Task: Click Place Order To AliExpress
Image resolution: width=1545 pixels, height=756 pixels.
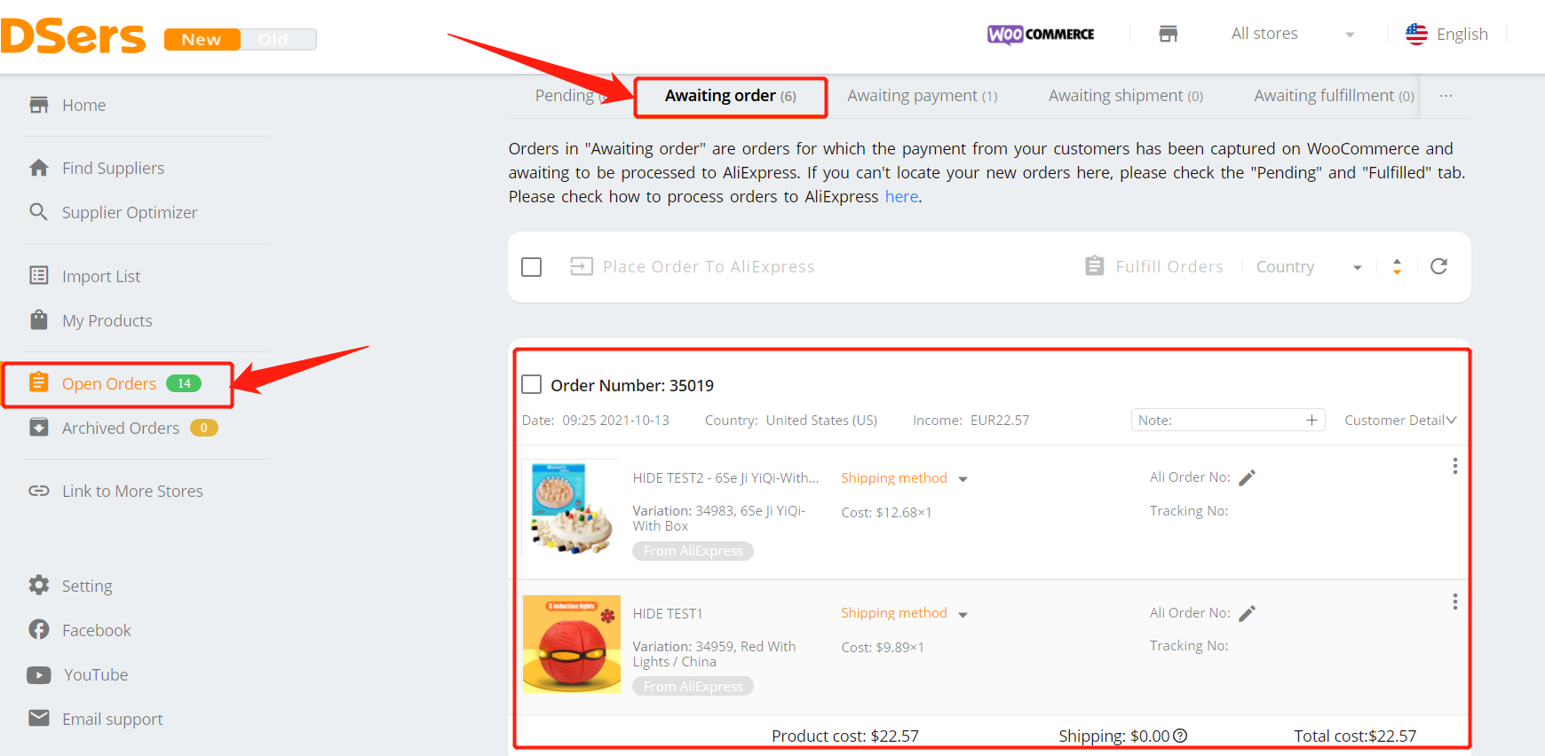Action: [692, 266]
